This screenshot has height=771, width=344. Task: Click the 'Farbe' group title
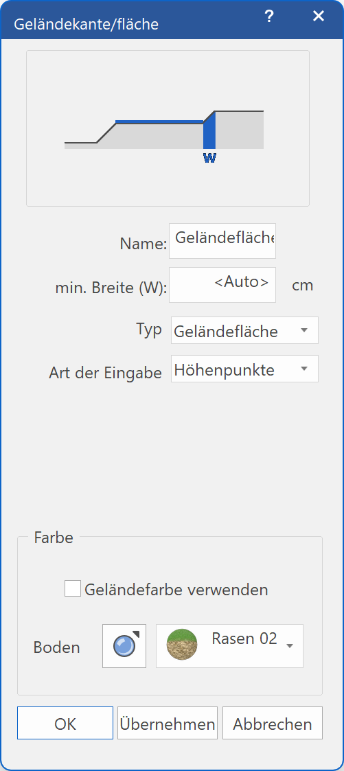point(54,538)
